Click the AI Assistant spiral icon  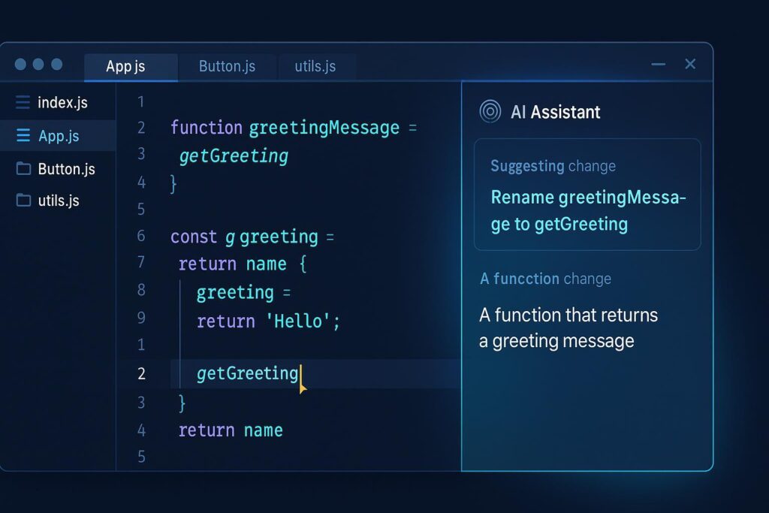click(x=490, y=112)
